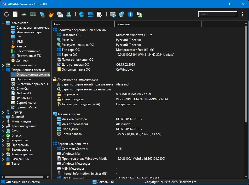Expand the Хранение данных tree node
This screenshot has height=185, width=249.
pos(3,126)
